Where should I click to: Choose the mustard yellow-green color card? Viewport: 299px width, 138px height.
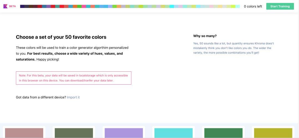pyautogui.click(x=273, y=133)
